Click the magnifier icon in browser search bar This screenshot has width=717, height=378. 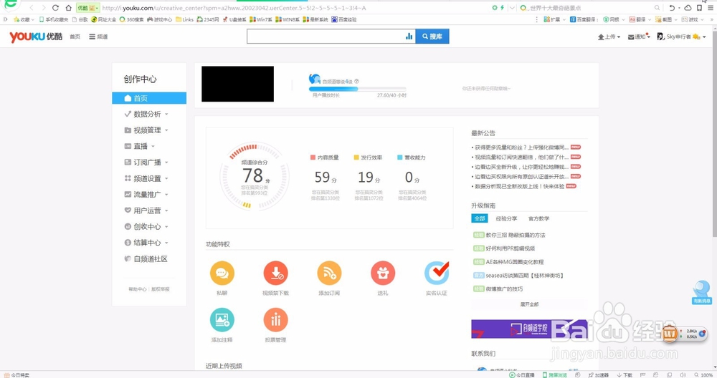coord(657,8)
